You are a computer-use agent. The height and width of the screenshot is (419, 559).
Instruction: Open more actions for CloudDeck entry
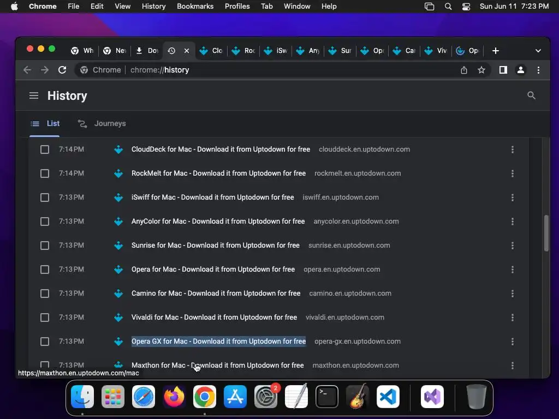coord(512,149)
